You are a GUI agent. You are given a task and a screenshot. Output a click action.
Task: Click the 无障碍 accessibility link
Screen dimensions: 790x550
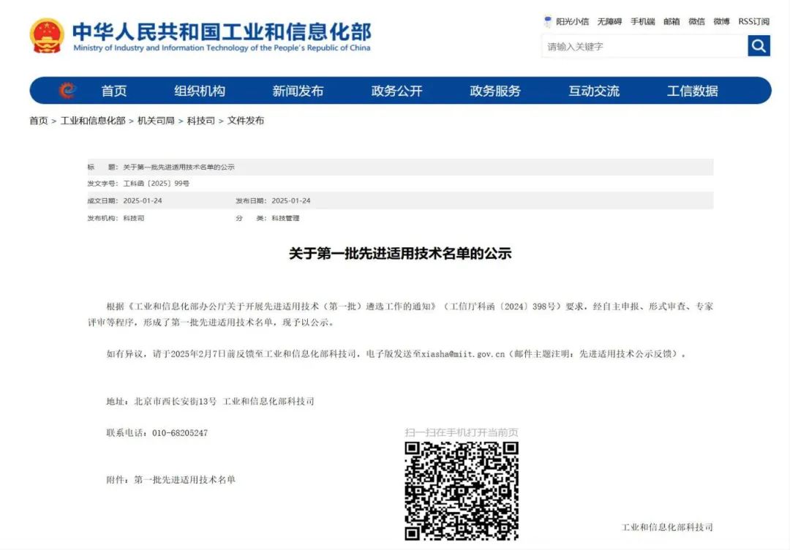pos(609,22)
